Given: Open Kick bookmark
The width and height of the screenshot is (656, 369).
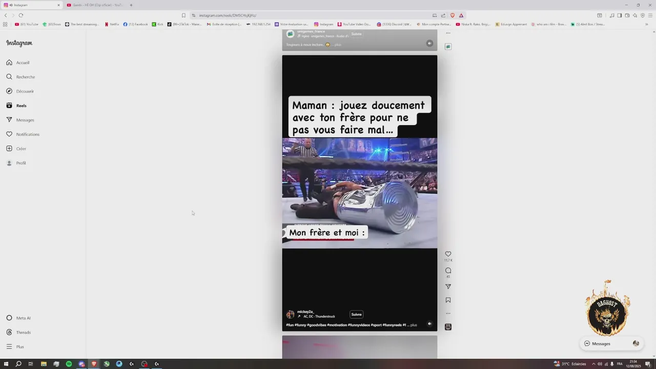Looking at the screenshot, I should tap(158, 24).
